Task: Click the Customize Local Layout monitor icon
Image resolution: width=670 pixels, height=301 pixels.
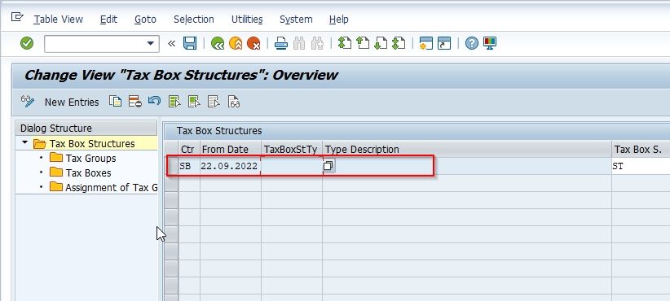Action: (x=490, y=43)
